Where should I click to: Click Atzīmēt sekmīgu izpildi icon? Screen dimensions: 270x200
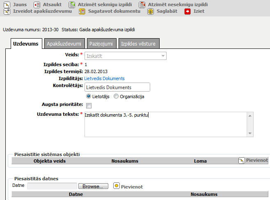pyautogui.click(x=72, y=5)
